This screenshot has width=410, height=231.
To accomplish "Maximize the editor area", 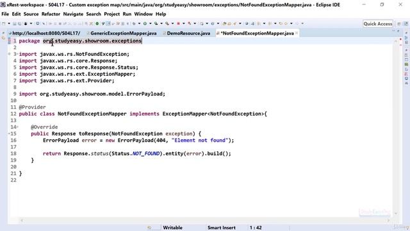I will pos(398,31).
